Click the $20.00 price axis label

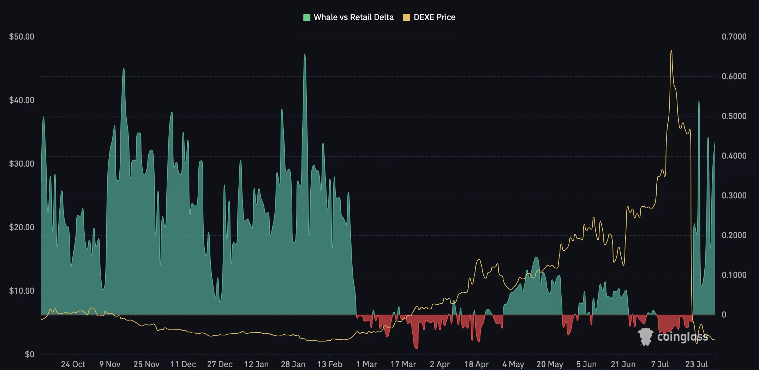pyautogui.click(x=22, y=227)
